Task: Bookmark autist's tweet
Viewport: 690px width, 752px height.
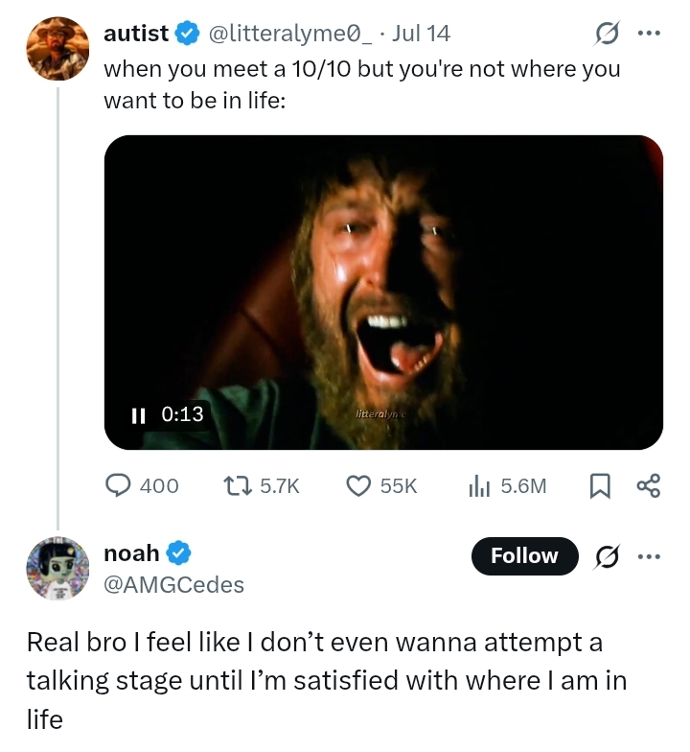Action: pos(600,485)
